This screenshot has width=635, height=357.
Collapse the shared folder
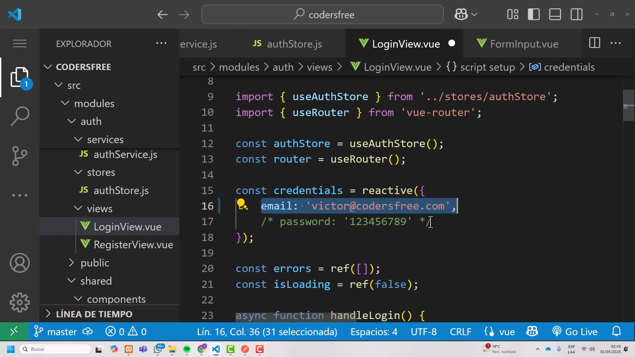click(x=72, y=281)
